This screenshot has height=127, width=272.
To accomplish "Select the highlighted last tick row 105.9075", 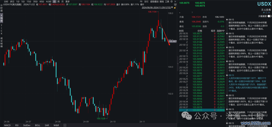I will coord(202,110).
